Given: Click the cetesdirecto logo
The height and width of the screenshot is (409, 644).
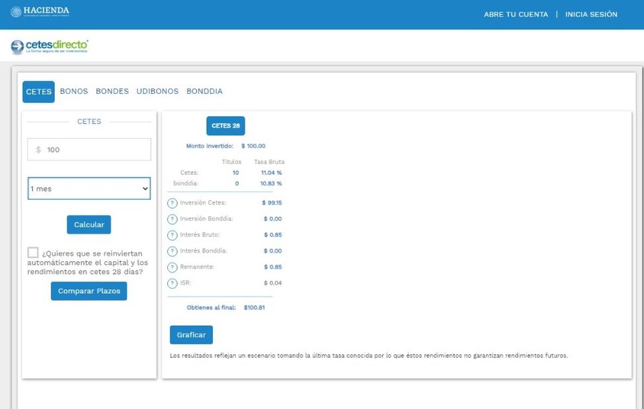Looking at the screenshot, I should coord(50,46).
